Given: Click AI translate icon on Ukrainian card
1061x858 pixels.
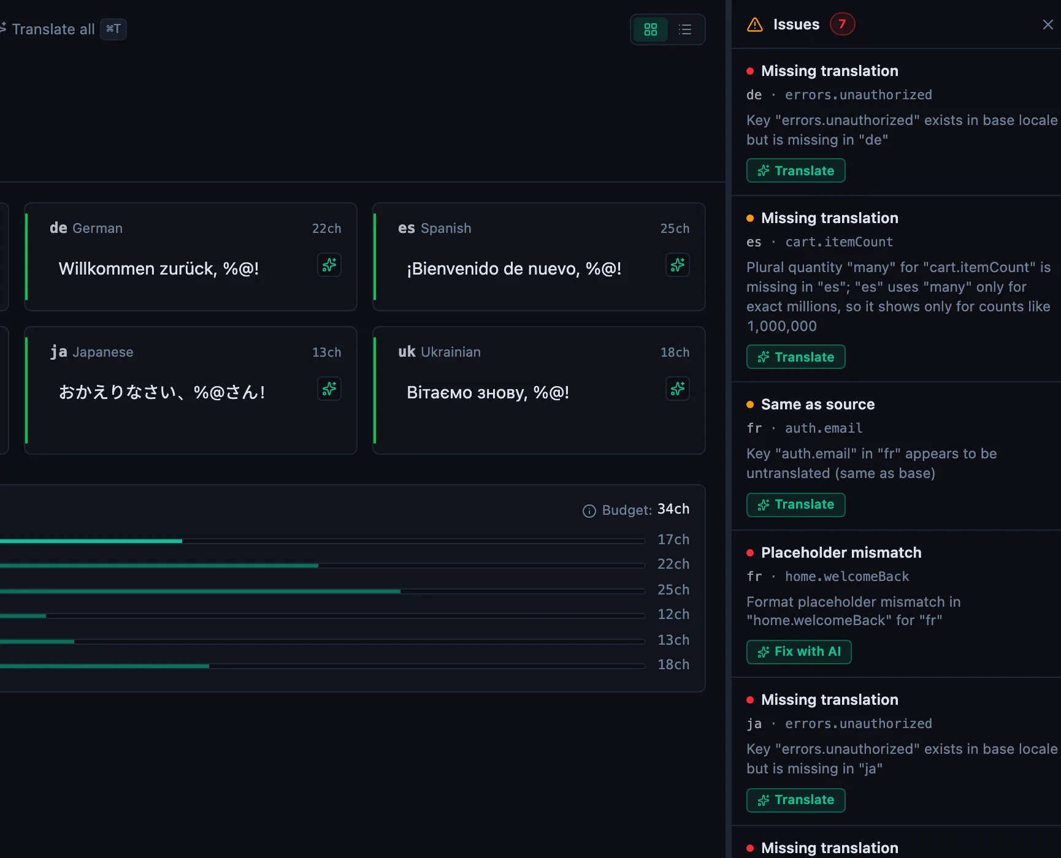Looking at the screenshot, I should (x=678, y=389).
